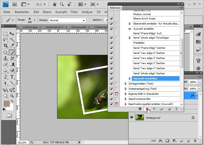Select the Type tool
This screenshot has width=204, height=145.
pyautogui.click(x=12, y=77)
